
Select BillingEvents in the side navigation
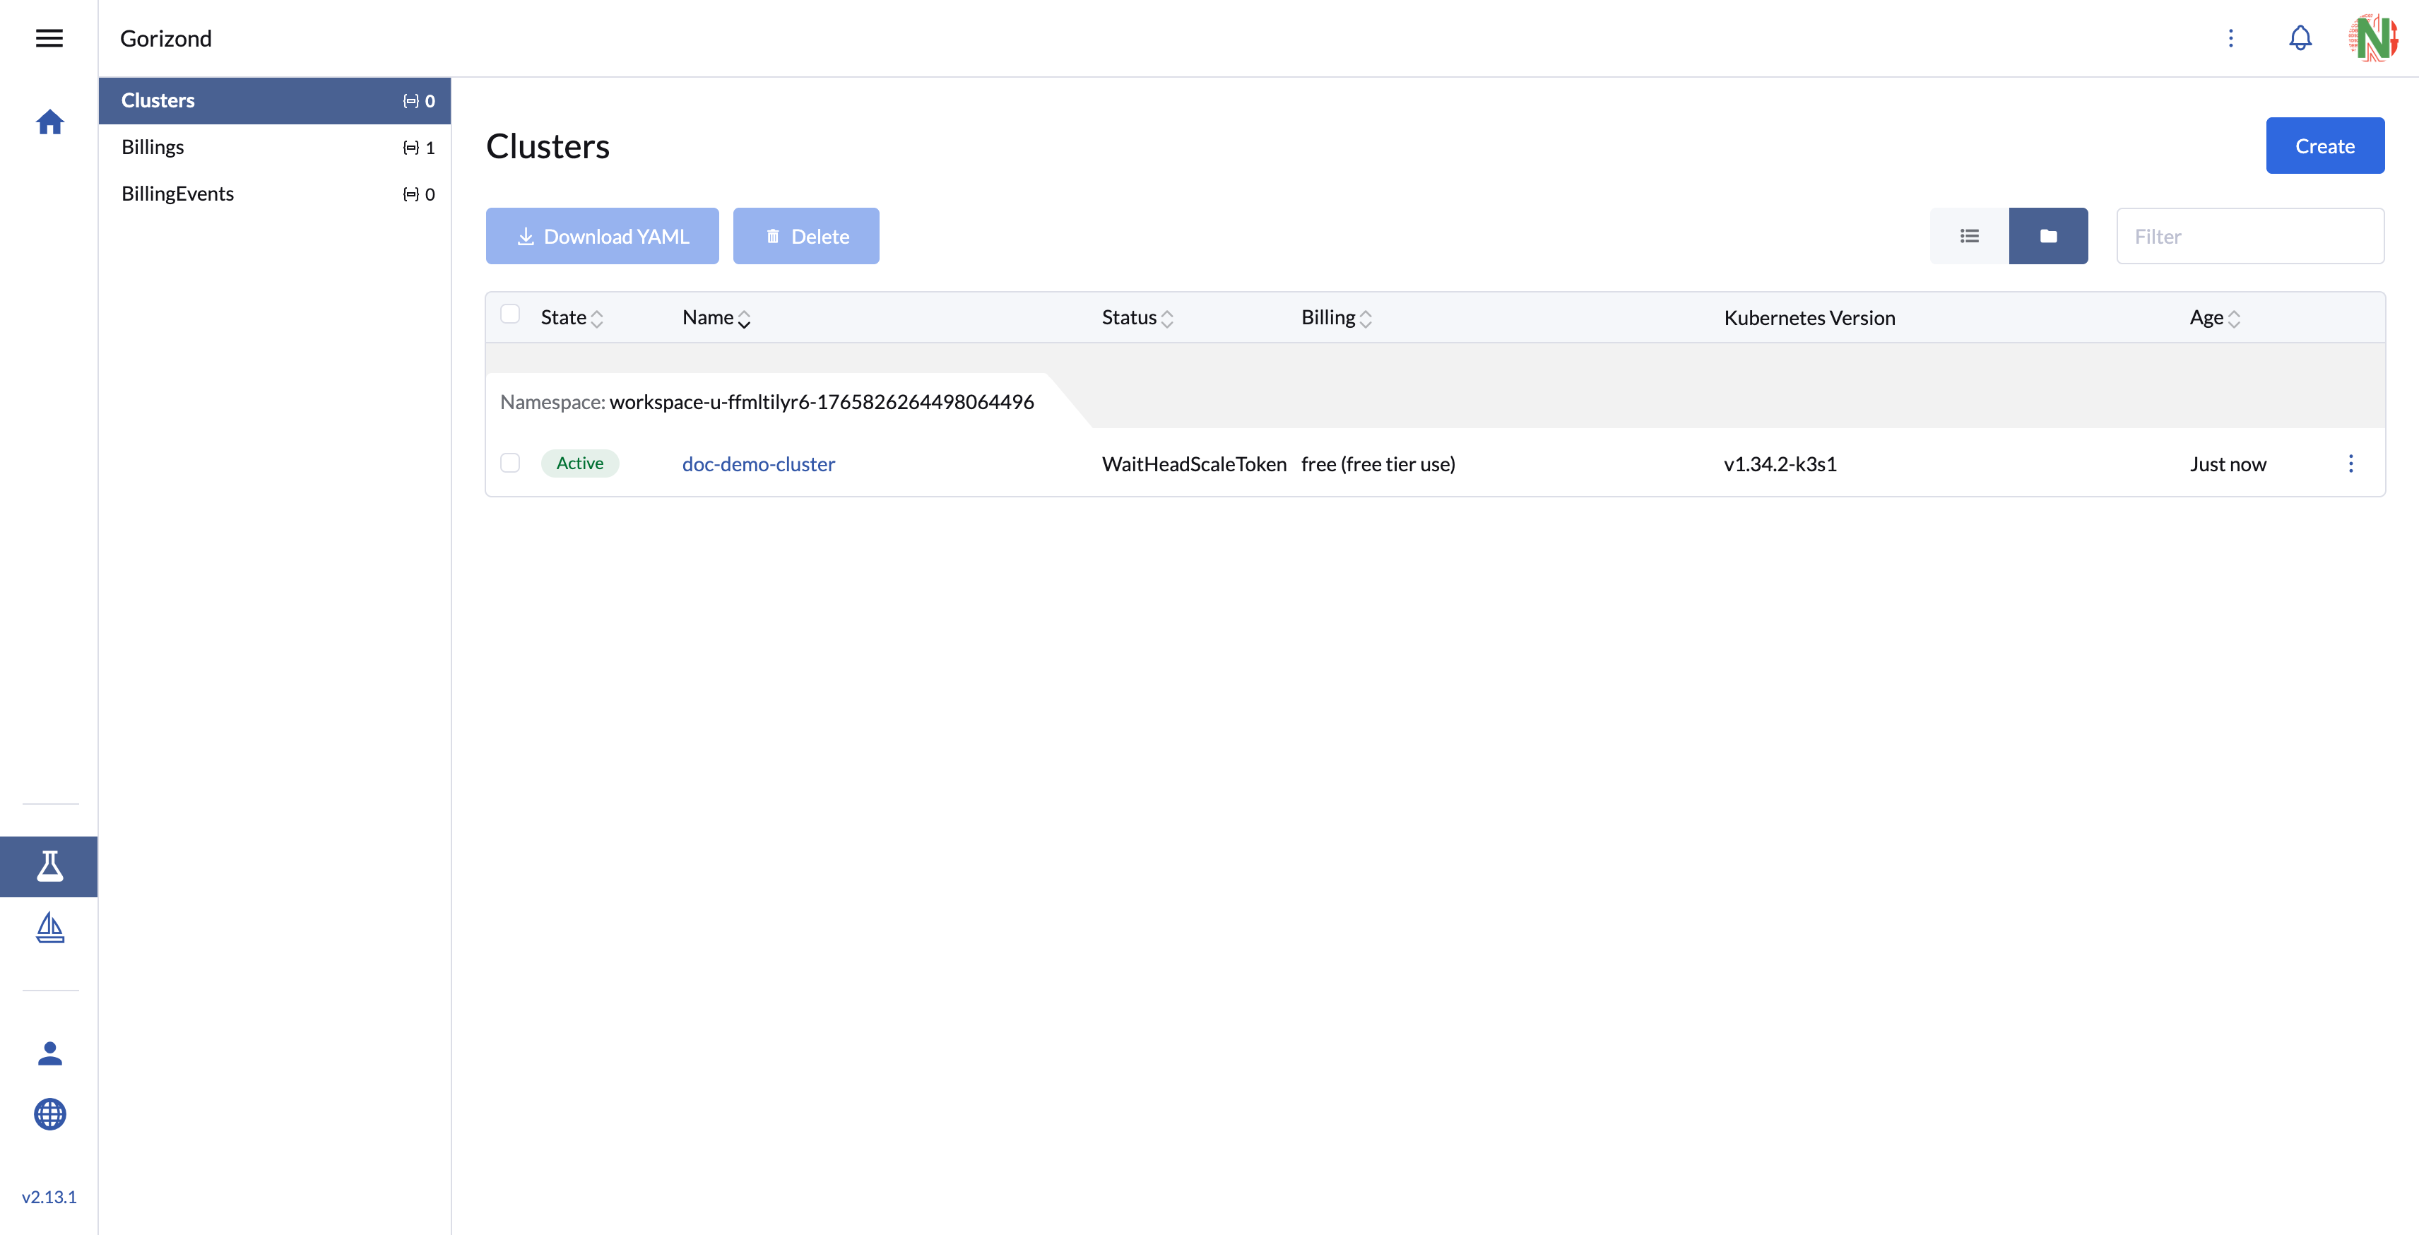[x=177, y=194]
